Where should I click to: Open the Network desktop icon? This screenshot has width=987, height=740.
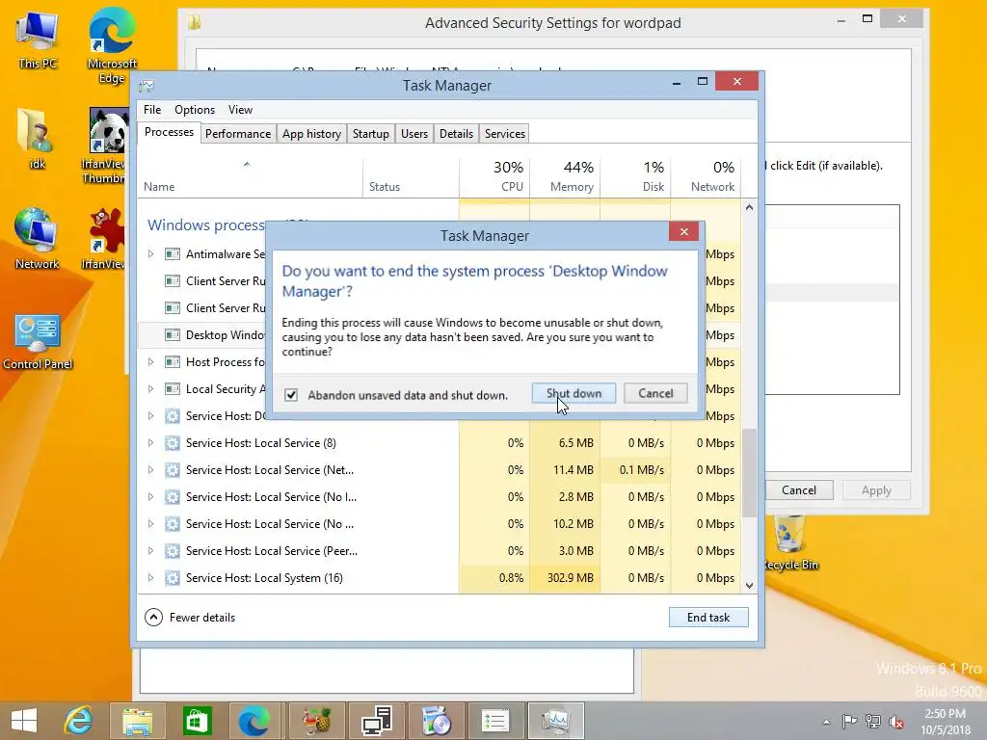pyautogui.click(x=38, y=239)
